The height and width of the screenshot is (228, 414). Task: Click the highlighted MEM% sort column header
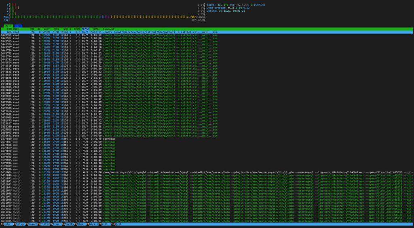coord(85,29)
